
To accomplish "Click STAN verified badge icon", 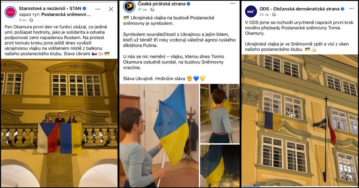I will [x=85, y=9].
